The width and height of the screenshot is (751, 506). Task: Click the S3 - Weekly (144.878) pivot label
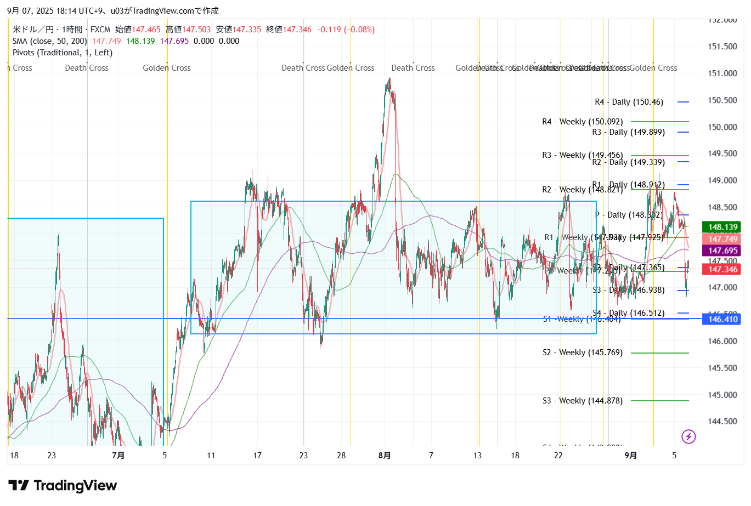point(582,401)
